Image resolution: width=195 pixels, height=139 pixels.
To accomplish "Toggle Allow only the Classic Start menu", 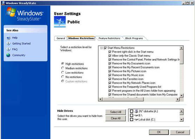I will coord(110,56).
